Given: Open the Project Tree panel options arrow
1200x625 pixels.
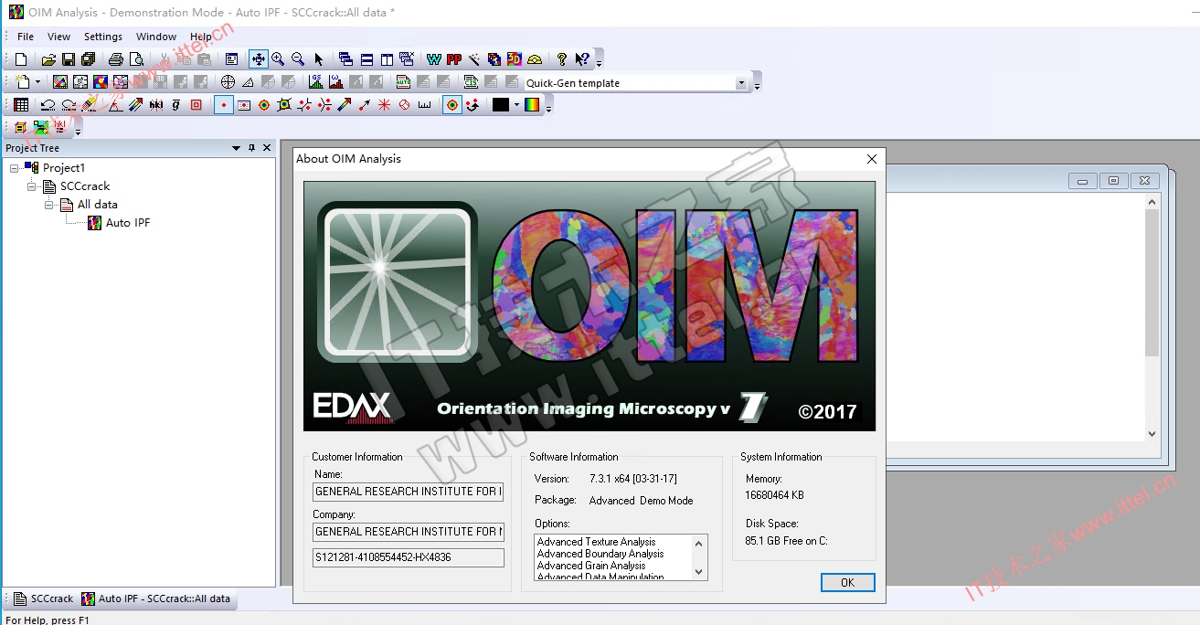Looking at the screenshot, I should pyautogui.click(x=236, y=148).
